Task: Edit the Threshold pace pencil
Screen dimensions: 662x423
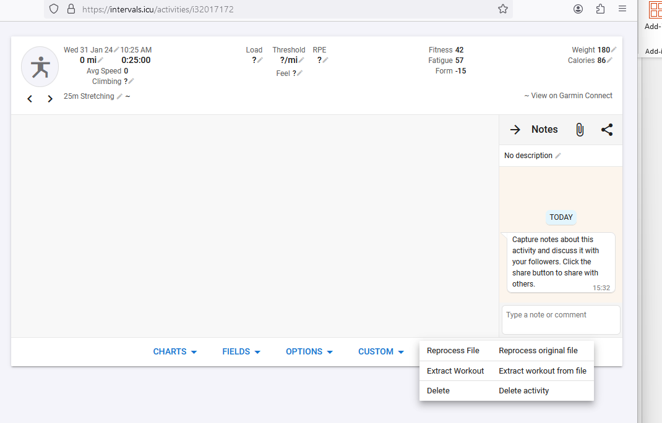Action: click(x=301, y=61)
